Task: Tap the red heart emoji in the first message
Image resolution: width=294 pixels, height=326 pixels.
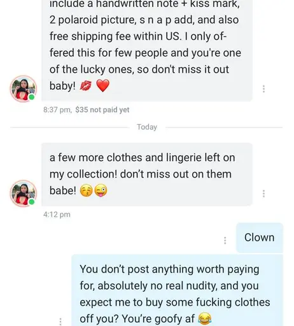Action: tap(103, 86)
